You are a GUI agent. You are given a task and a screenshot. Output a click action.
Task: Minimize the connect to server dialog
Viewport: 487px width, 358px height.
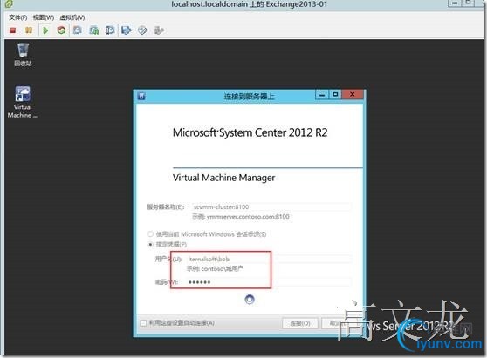tap(322, 95)
